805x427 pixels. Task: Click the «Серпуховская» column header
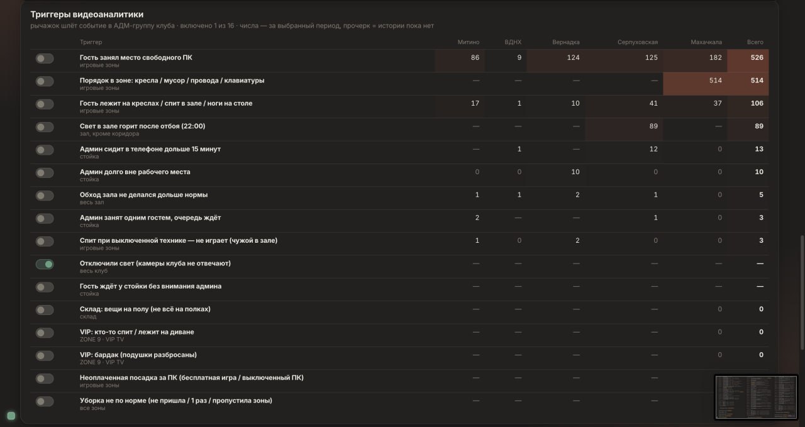pyautogui.click(x=638, y=42)
